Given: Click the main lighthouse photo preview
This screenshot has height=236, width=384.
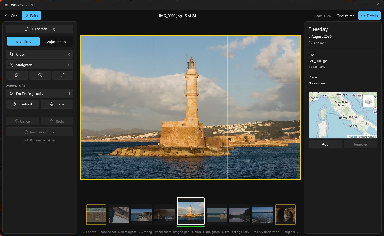Looking at the screenshot, I should coord(191,107).
